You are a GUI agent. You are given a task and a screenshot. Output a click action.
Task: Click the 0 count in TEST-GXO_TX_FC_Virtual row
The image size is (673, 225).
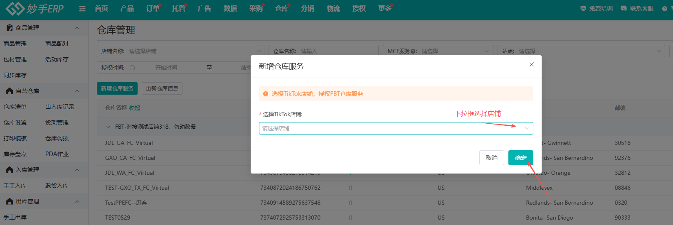[350, 188]
